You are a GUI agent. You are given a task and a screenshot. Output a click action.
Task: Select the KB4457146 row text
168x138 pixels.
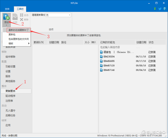tap(109, 70)
